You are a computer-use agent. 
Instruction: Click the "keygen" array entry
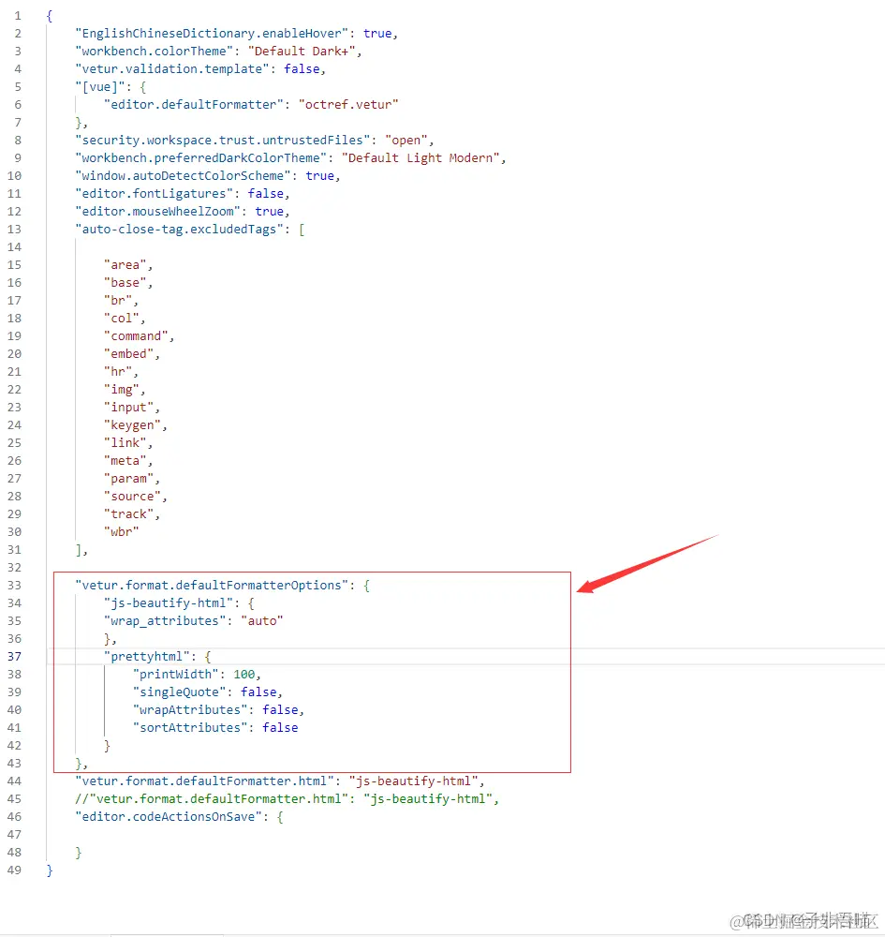point(133,425)
